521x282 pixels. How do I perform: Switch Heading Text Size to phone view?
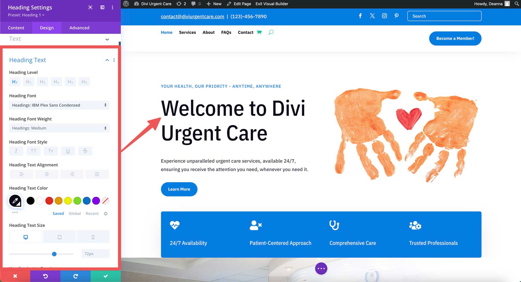93,236
